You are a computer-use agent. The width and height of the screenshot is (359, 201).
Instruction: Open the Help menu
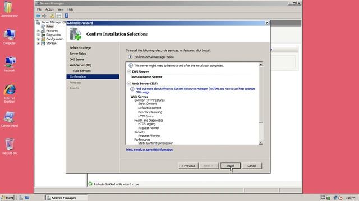pyautogui.click(x=70, y=9)
